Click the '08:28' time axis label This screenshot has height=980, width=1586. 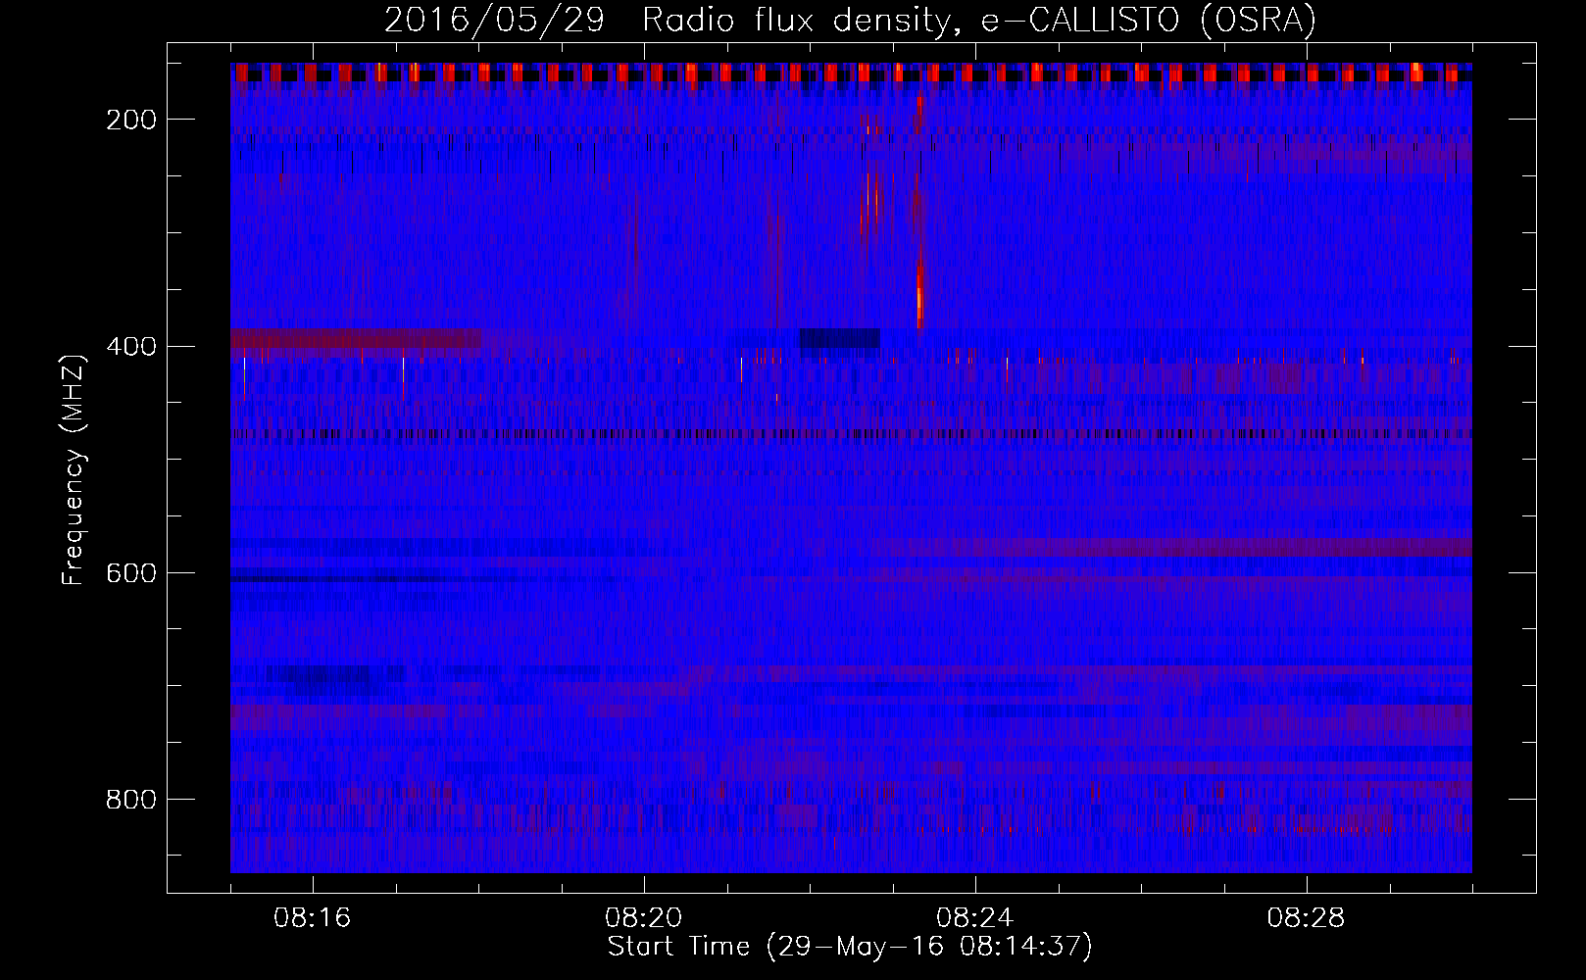click(1307, 918)
